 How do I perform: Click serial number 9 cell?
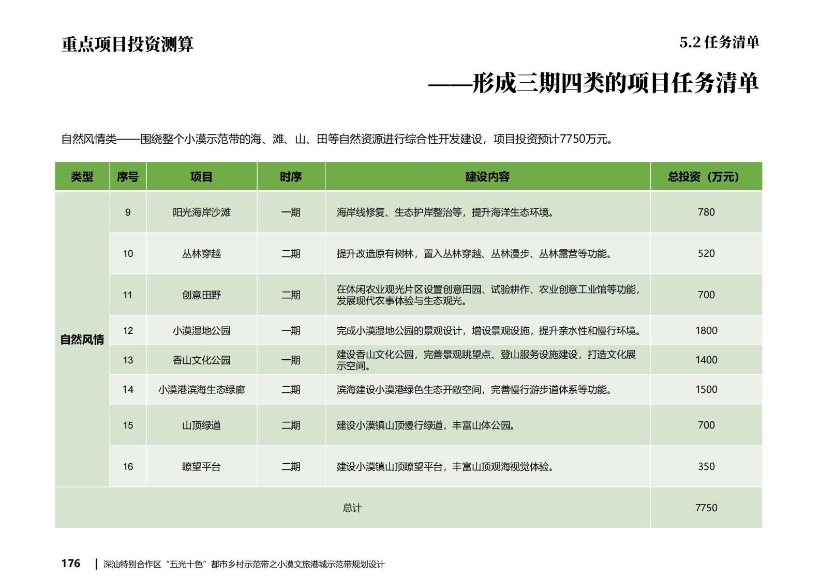click(x=128, y=212)
